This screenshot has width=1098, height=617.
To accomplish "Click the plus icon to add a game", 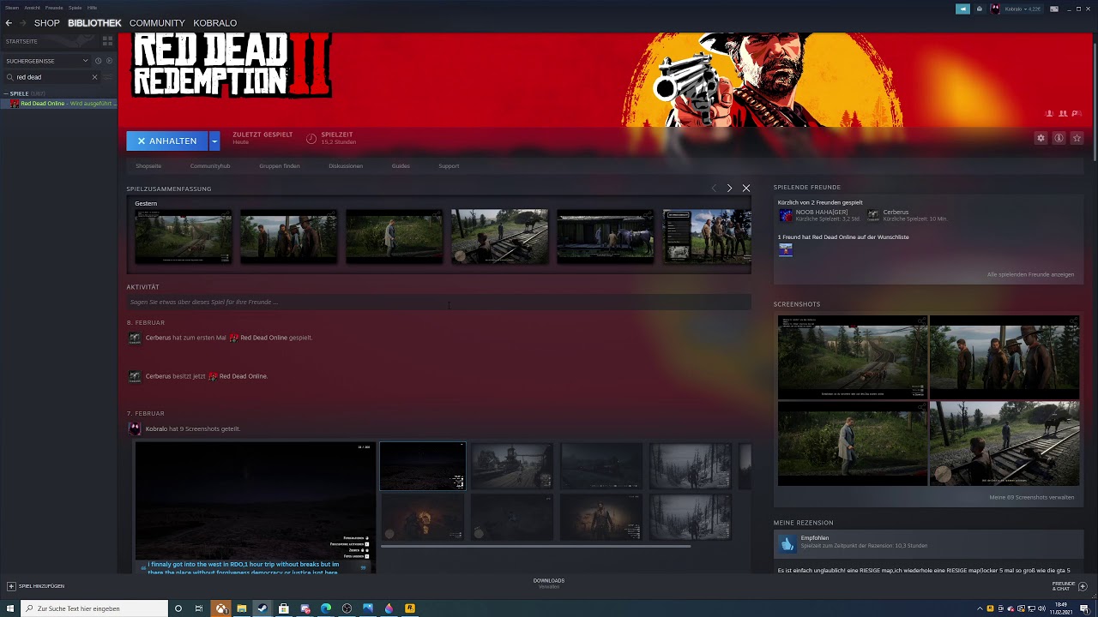I will [x=11, y=586].
